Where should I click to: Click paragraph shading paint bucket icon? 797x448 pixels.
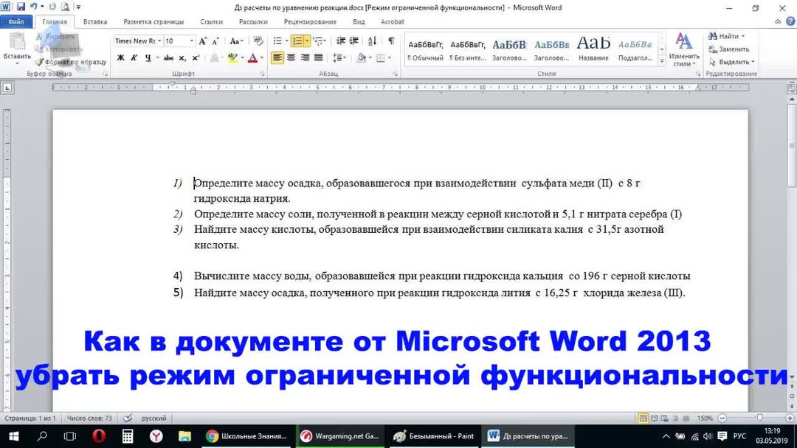(362, 57)
